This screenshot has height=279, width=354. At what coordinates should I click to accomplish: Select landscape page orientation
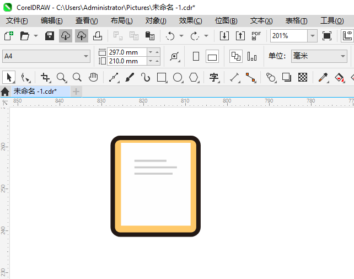point(212,56)
